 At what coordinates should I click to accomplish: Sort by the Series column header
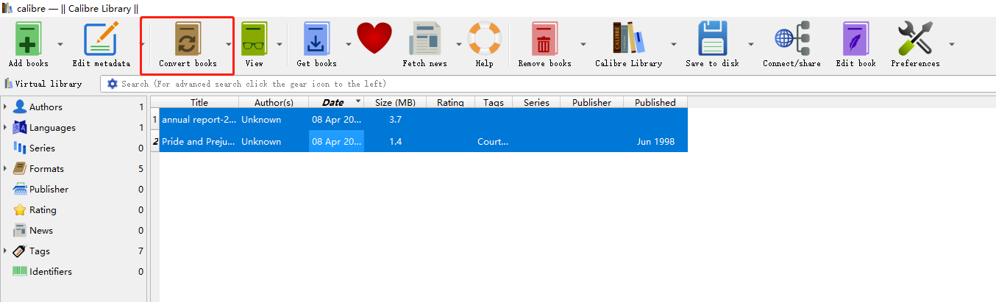[x=536, y=102]
